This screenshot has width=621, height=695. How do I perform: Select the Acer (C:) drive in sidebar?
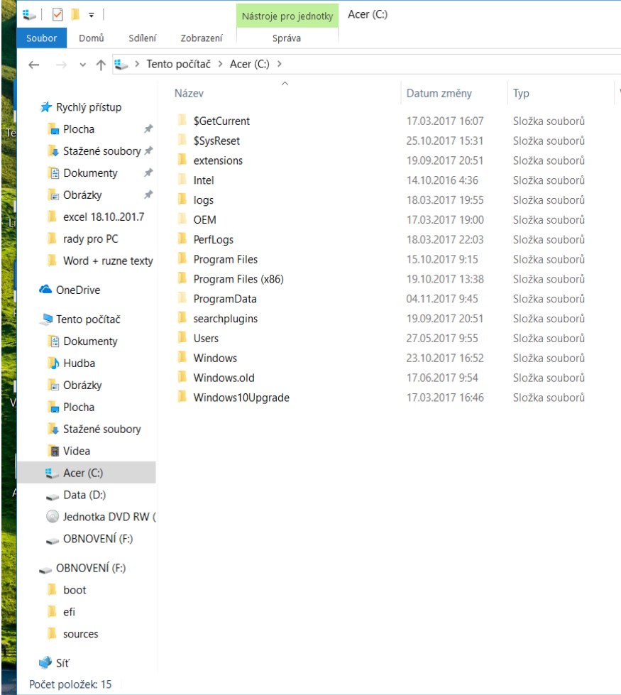(87, 473)
